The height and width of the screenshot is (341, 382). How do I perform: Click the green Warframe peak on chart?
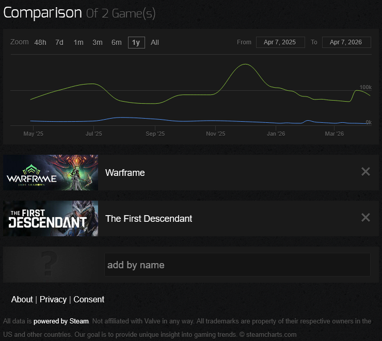tap(245, 64)
